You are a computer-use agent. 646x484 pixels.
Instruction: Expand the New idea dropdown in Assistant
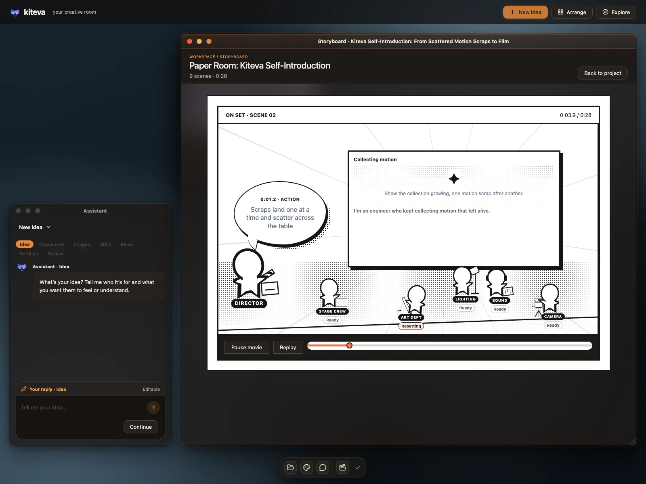coord(35,227)
